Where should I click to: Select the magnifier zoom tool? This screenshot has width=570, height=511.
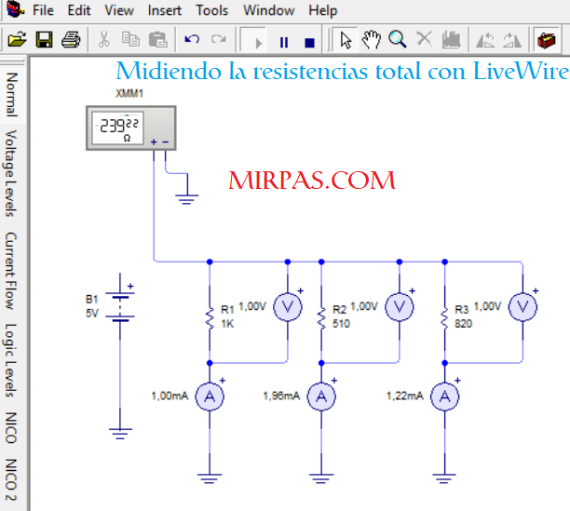point(398,39)
